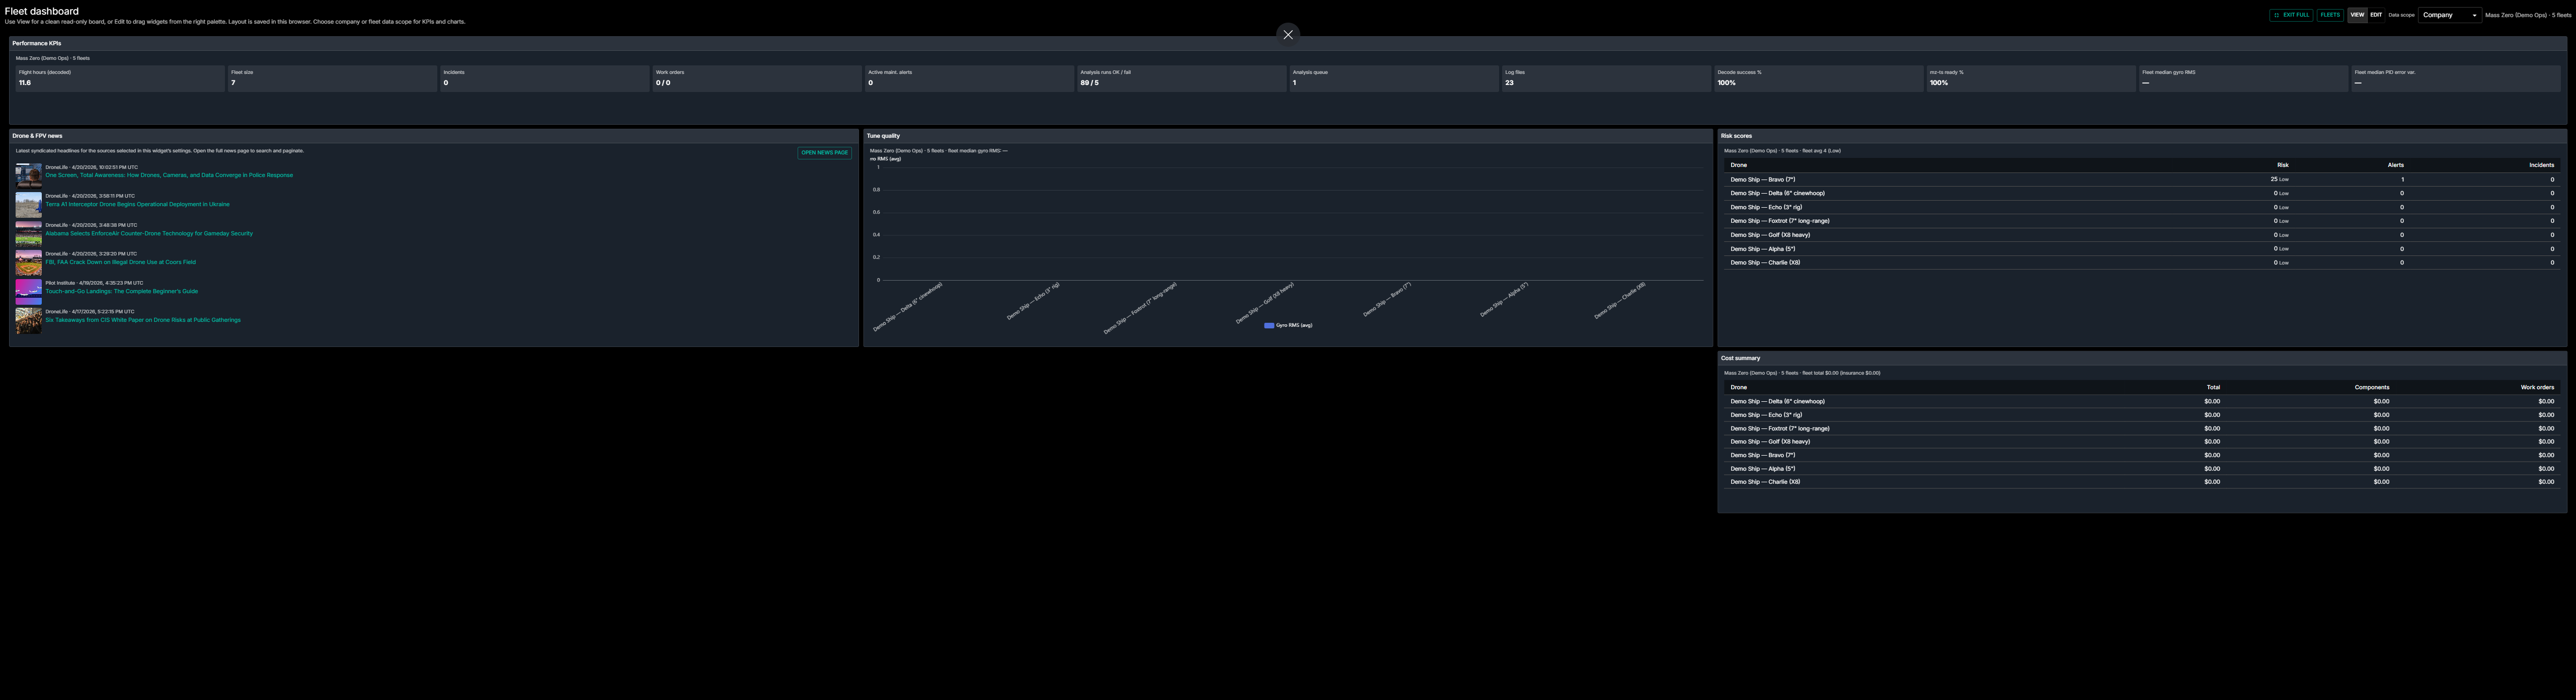Image resolution: width=2576 pixels, height=700 pixels.
Task: Click the Components column header in Cost summary
Action: (x=2371, y=387)
